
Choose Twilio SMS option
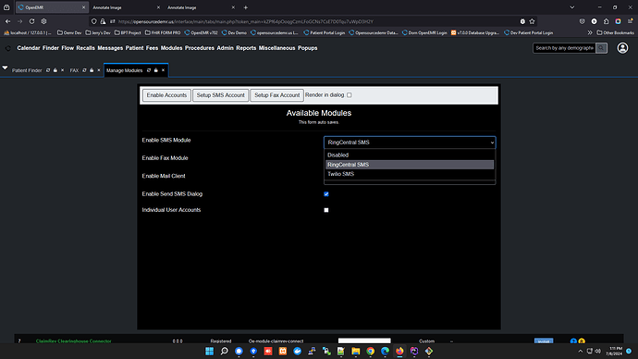click(410, 174)
